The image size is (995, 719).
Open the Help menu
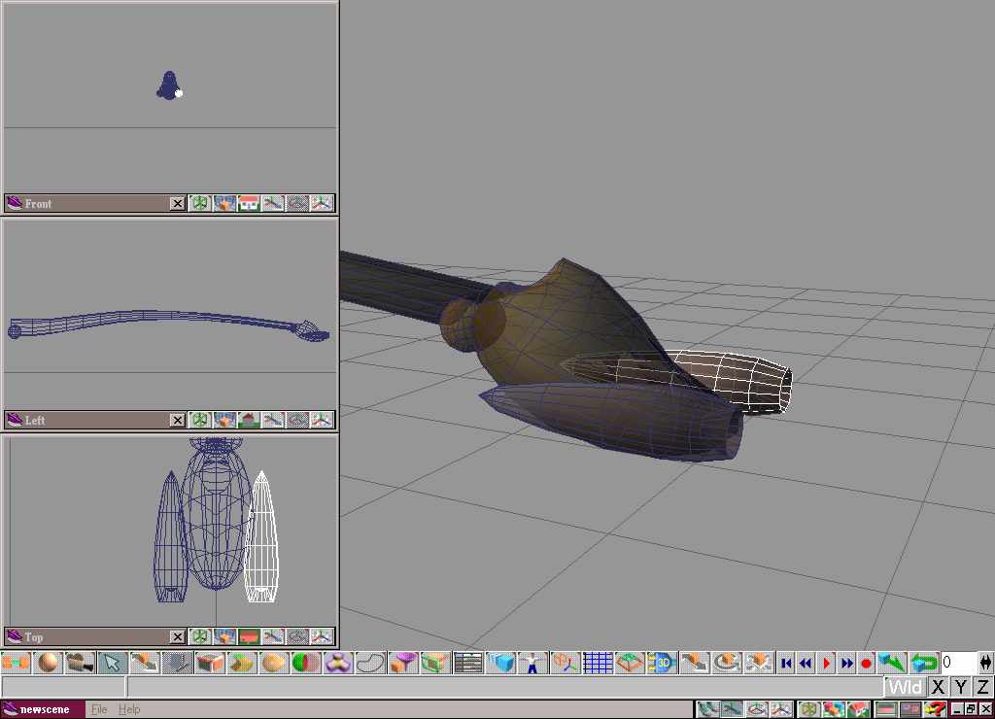[129, 709]
